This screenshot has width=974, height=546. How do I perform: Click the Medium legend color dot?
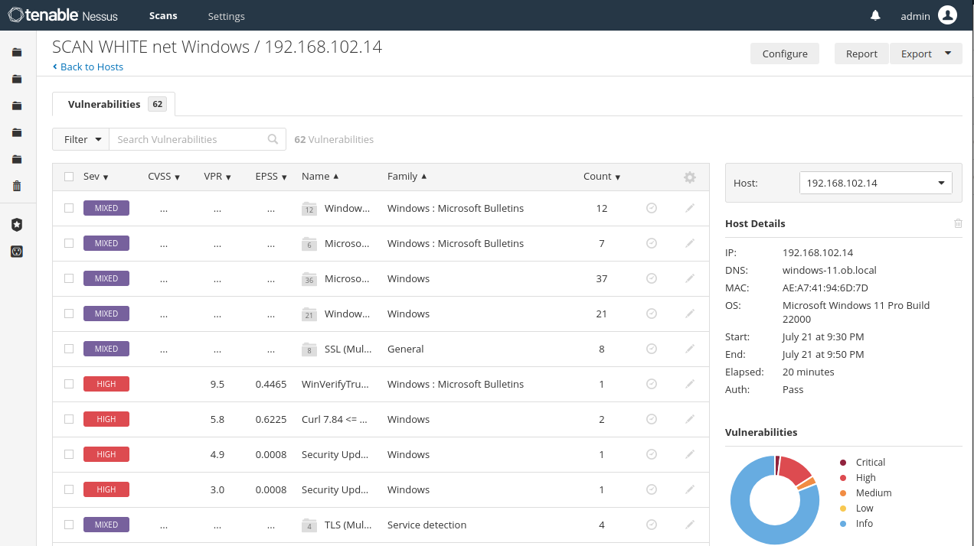(843, 493)
